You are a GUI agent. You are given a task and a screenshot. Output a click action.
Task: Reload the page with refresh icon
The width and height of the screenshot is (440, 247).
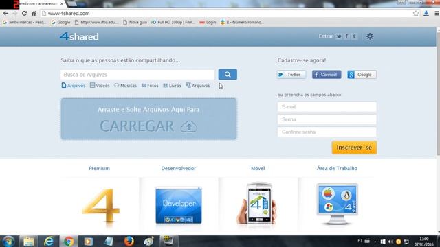pos(25,13)
